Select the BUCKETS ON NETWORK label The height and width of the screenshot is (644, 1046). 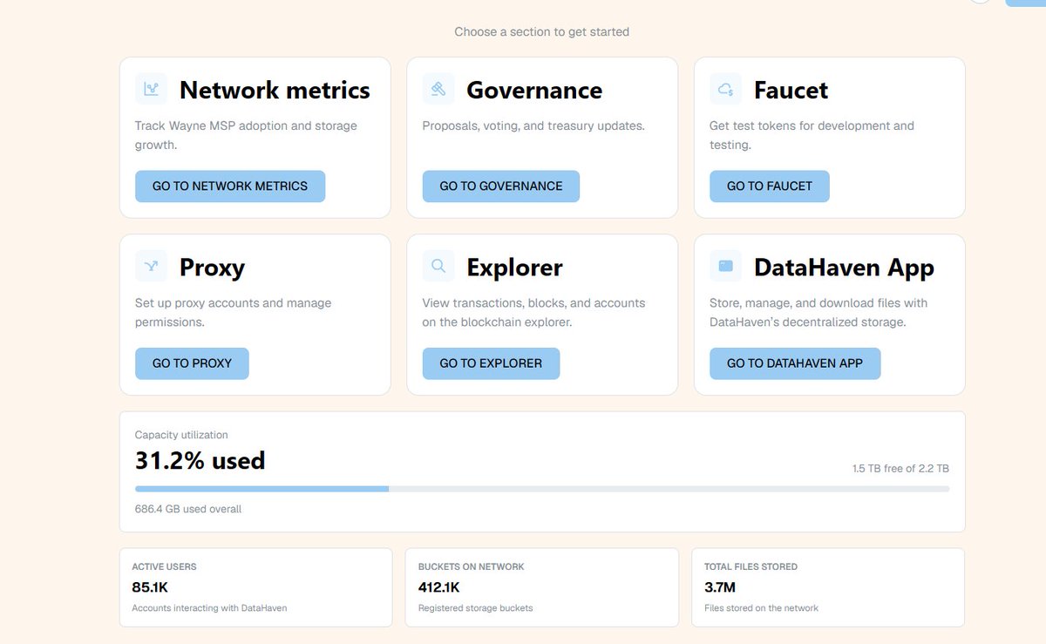472,566
